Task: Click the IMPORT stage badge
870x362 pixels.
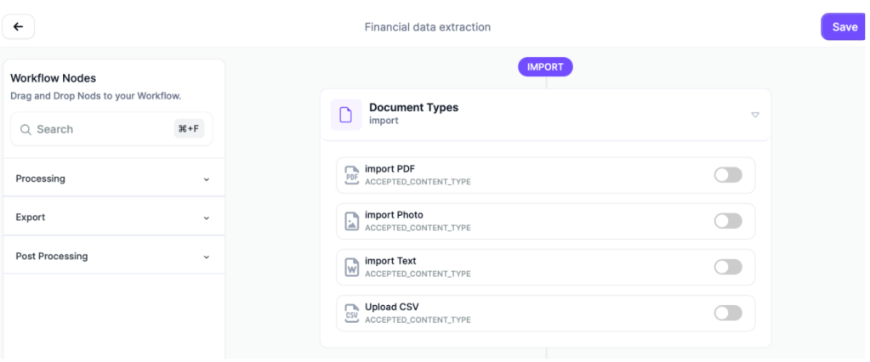Action: tap(545, 67)
